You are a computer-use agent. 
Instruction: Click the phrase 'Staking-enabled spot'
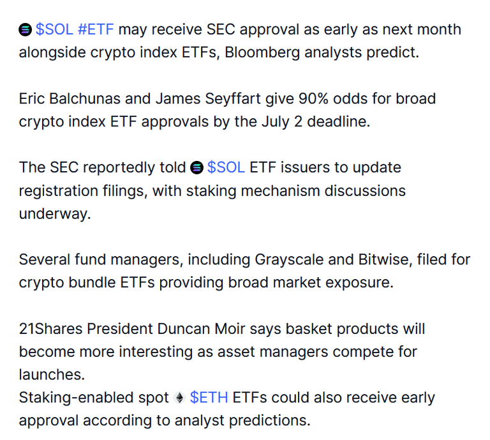(x=94, y=398)
